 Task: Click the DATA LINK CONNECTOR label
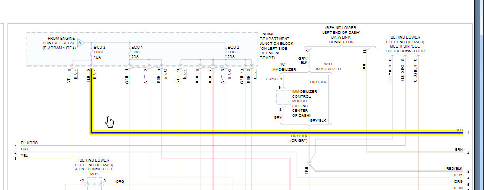pyautogui.click(x=341, y=35)
